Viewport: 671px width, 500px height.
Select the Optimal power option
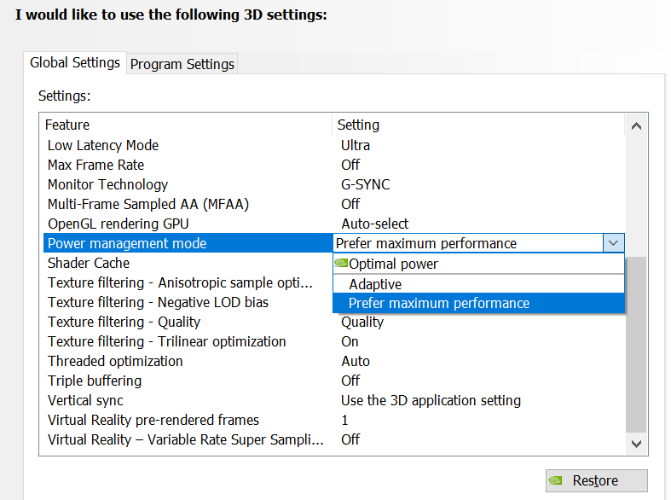[x=393, y=264]
